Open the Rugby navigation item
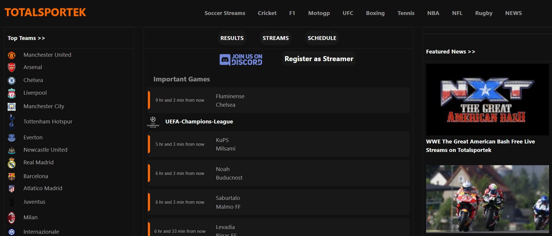The height and width of the screenshot is (236, 552). 484,13
